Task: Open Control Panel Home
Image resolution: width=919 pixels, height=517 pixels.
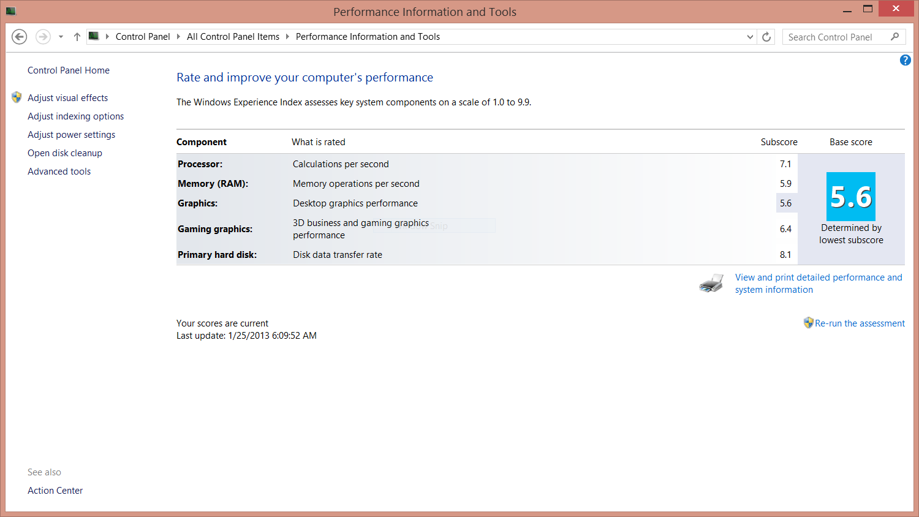Action: [69, 70]
